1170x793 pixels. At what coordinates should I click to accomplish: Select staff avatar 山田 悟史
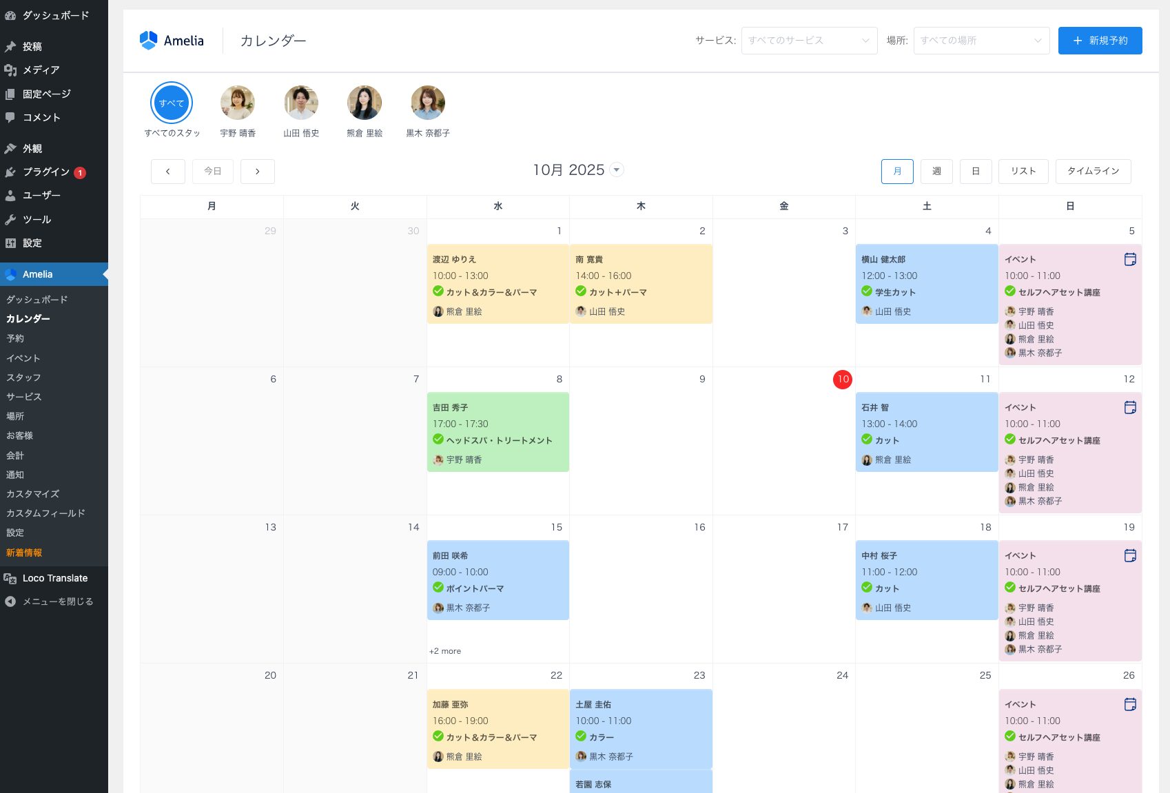pyautogui.click(x=301, y=103)
